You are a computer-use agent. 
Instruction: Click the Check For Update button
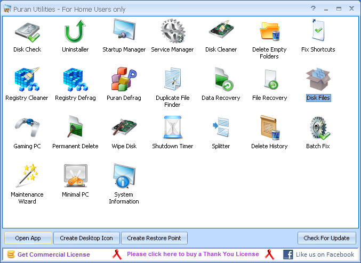click(327, 238)
